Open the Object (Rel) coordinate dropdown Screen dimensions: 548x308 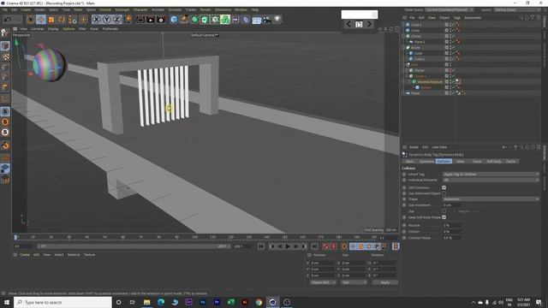pos(323,282)
